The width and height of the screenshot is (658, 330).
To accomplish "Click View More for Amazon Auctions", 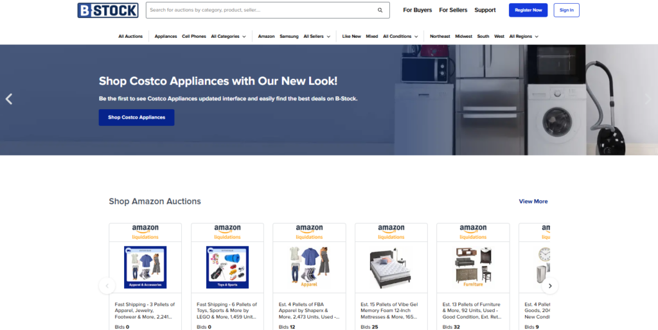I will pos(533,201).
